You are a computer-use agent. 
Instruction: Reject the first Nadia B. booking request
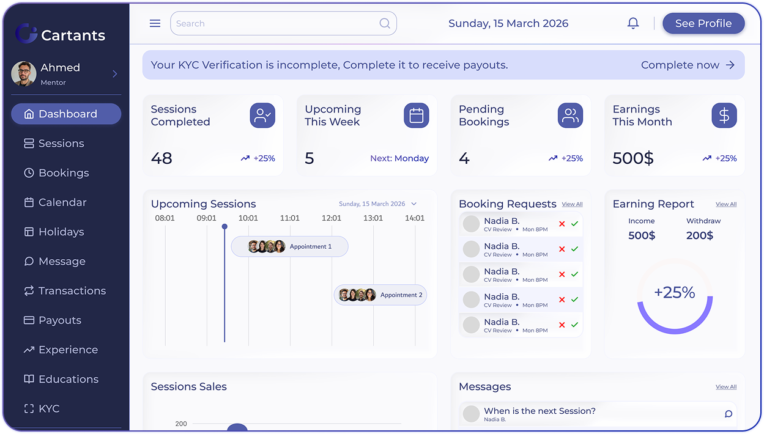(562, 224)
